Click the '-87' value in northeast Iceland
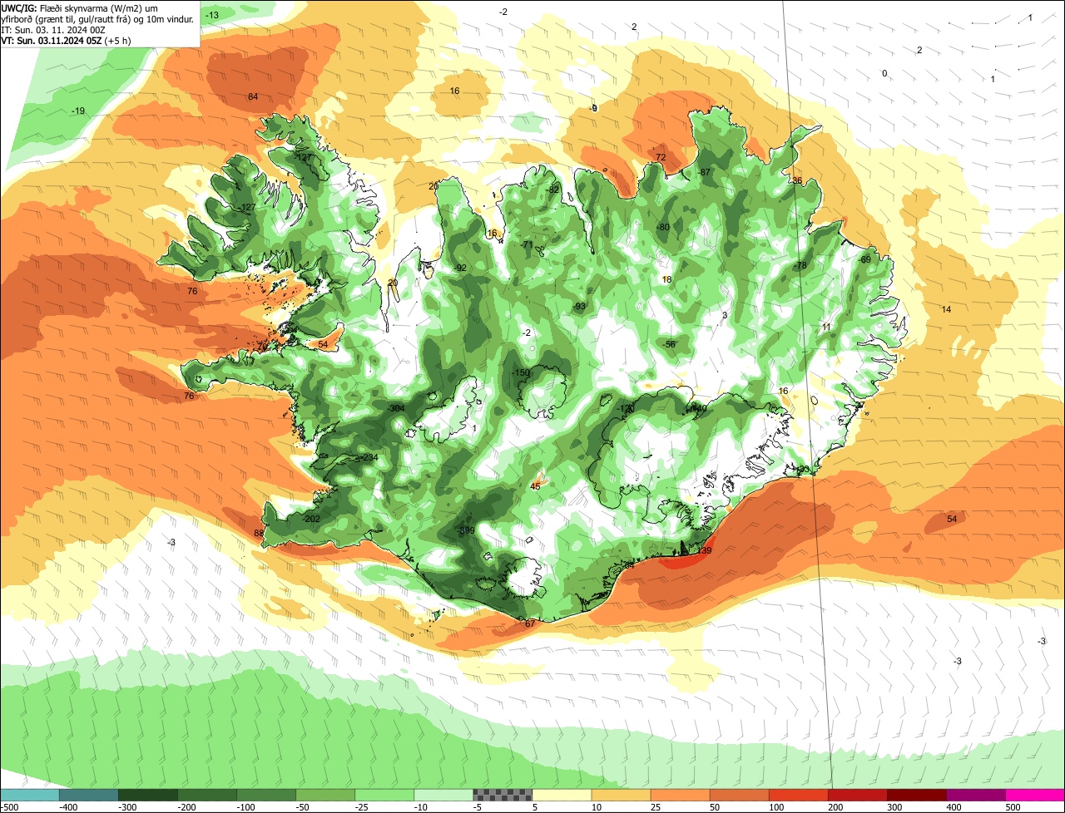 coord(705,172)
